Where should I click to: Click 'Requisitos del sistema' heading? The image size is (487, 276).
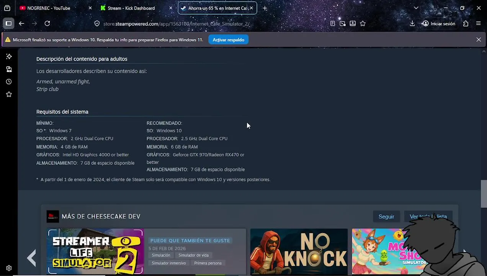(x=62, y=112)
